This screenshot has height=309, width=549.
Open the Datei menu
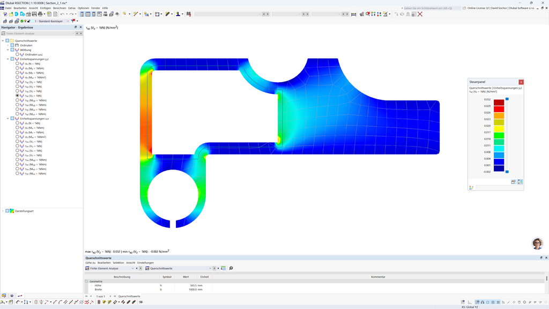[x=8, y=8]
